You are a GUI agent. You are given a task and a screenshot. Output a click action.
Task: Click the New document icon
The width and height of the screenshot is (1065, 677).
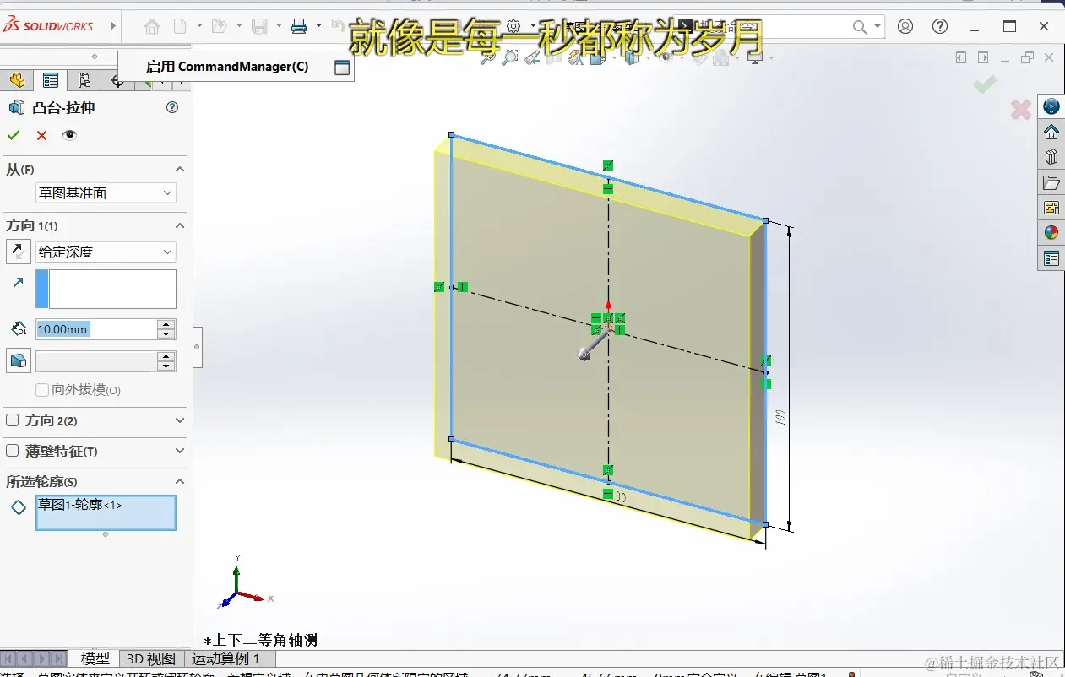[180, 27]
